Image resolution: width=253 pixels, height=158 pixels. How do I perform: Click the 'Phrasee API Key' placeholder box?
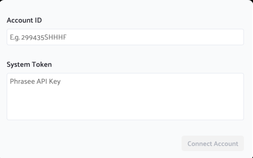125,96
